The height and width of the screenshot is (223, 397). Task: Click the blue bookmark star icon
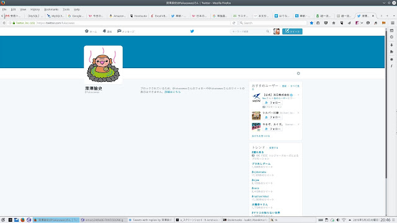(x=311, y=23)
